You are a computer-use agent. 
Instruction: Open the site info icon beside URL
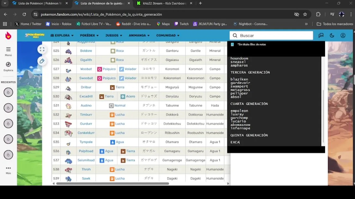point(35,14)
